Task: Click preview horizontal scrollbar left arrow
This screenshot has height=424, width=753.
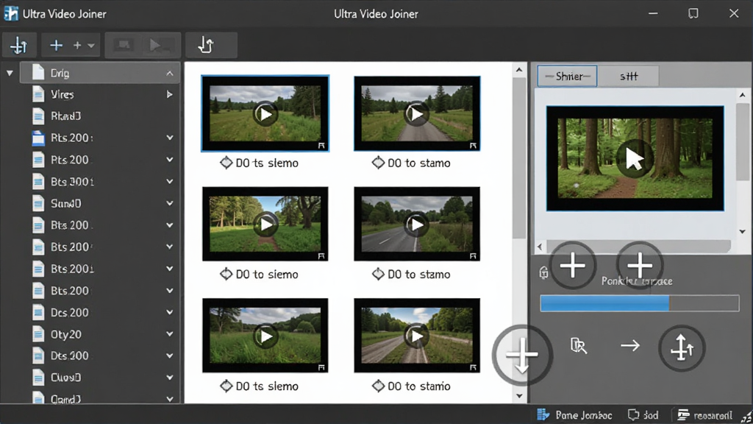Action: [x=540, y=247]
